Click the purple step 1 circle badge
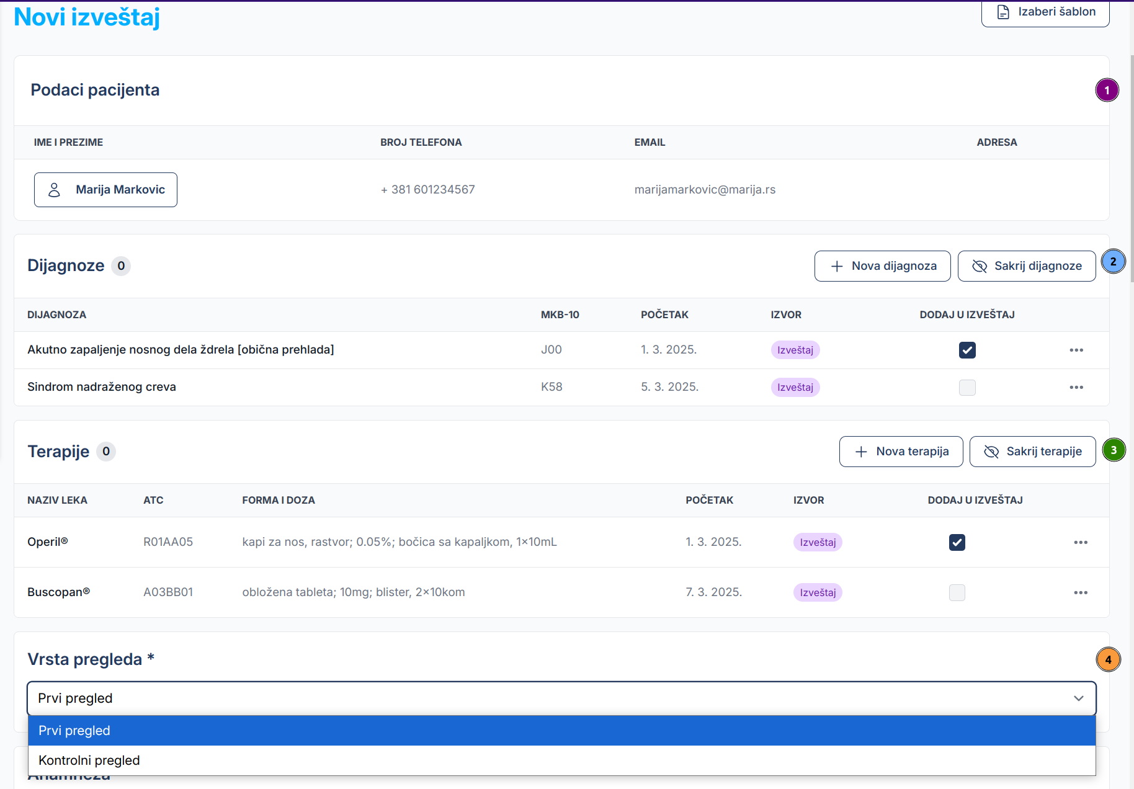Viewport: 1134px width, 789px height. tap(1107, 91)
